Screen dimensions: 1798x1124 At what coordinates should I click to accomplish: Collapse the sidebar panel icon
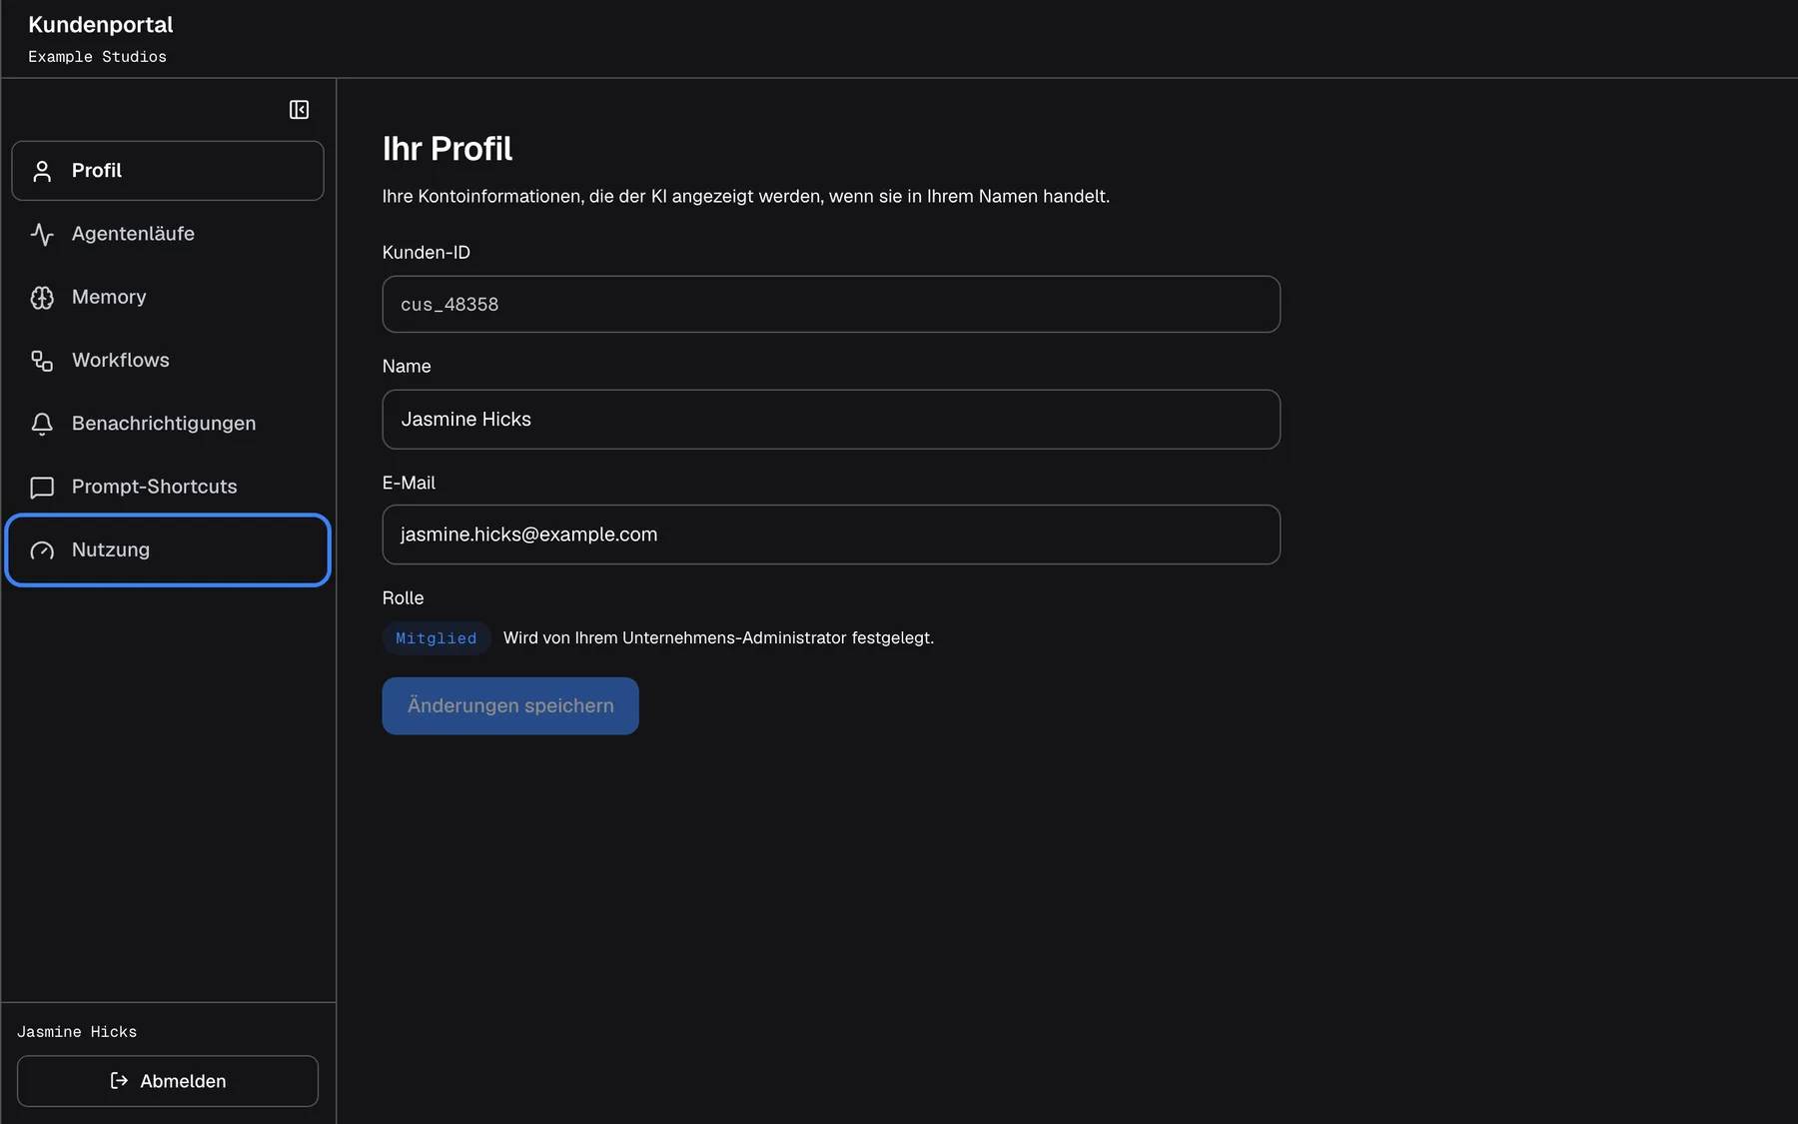click(299, 110)
